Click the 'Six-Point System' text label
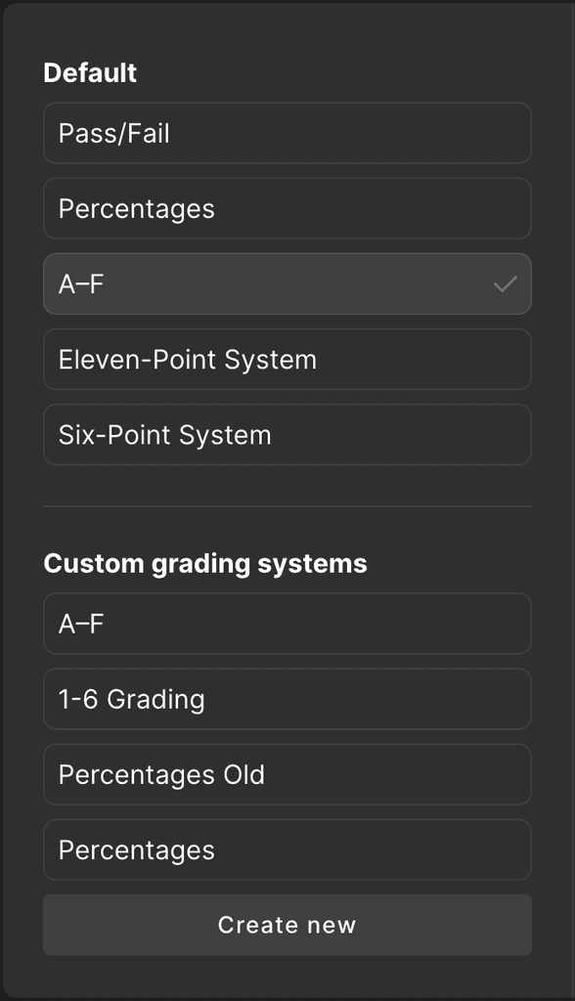Viewport: 575px width, 1001px height. click(165, 435)
